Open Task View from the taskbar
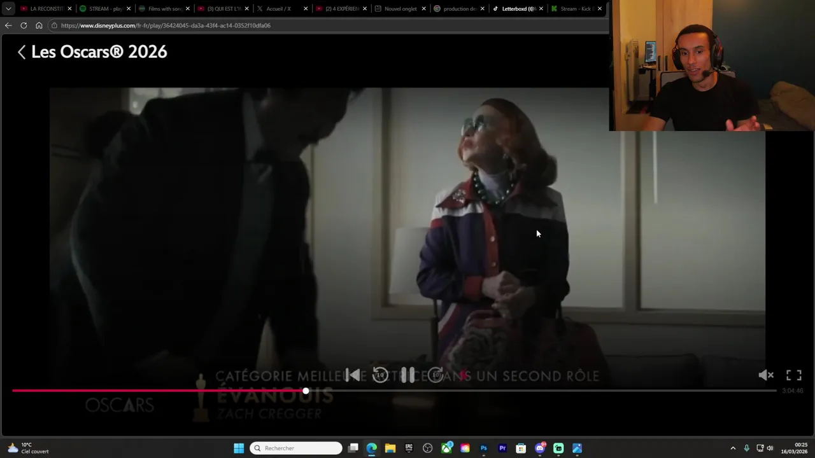815x458 pixels. [353, 448]
